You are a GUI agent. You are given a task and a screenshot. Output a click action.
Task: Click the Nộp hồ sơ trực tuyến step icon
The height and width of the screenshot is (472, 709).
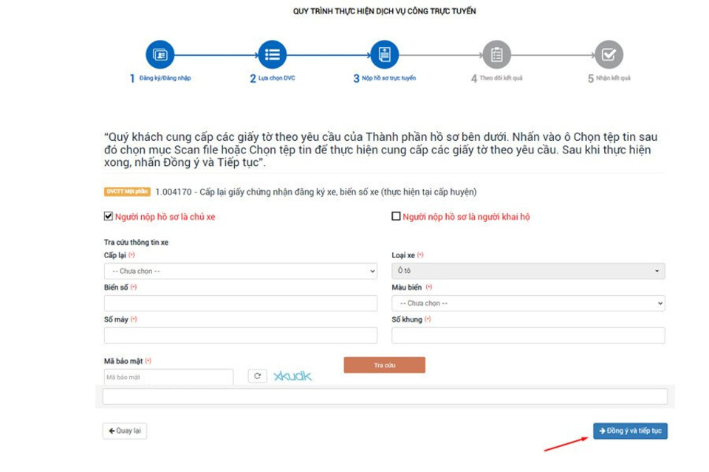tap(384, 55)
